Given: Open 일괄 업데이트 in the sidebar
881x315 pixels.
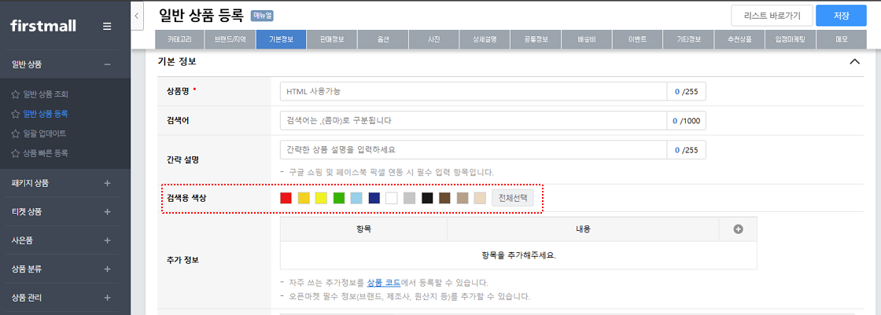Looking at the screenshot, I should coord(44,134).
